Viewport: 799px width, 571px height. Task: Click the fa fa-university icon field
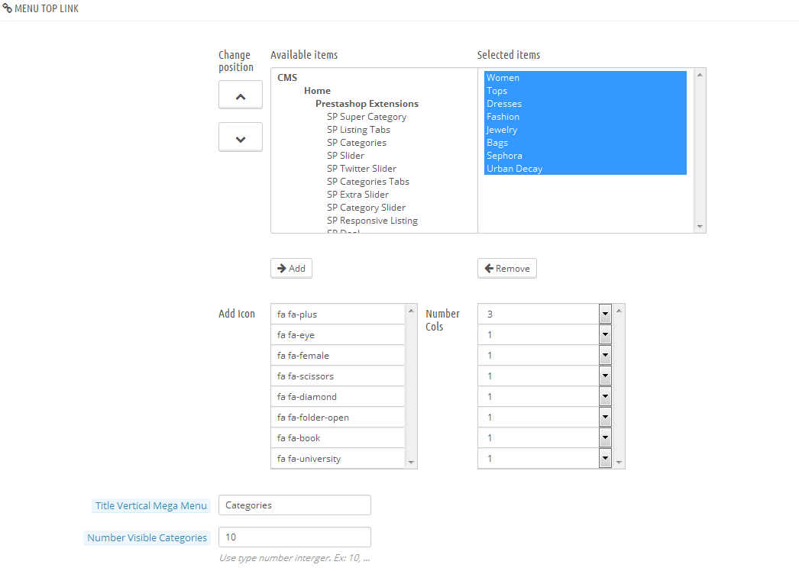(x=338, y=459)
